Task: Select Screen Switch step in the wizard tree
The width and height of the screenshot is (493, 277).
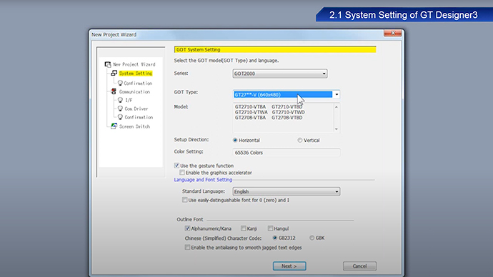Action: tap(134, 126)
